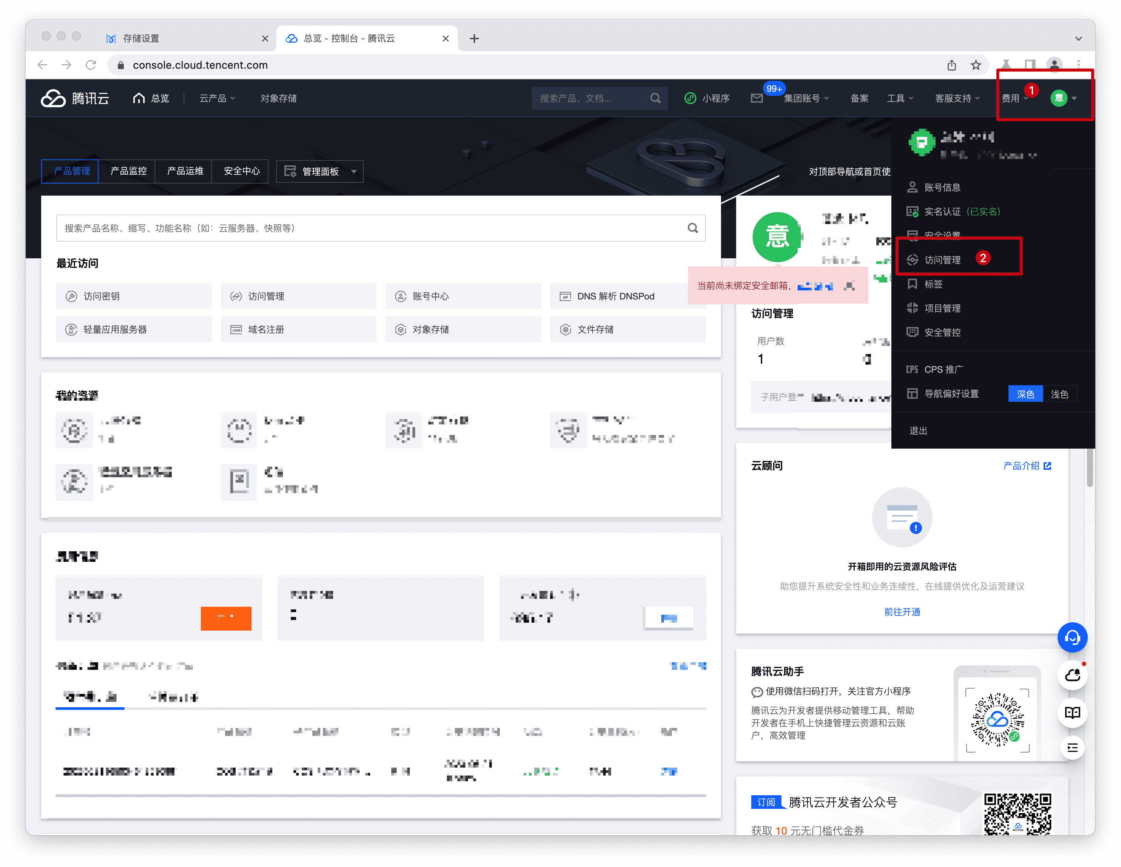Open 访问密钥 recent item
The image size is (1121, 867).
(x=134, y=296)
